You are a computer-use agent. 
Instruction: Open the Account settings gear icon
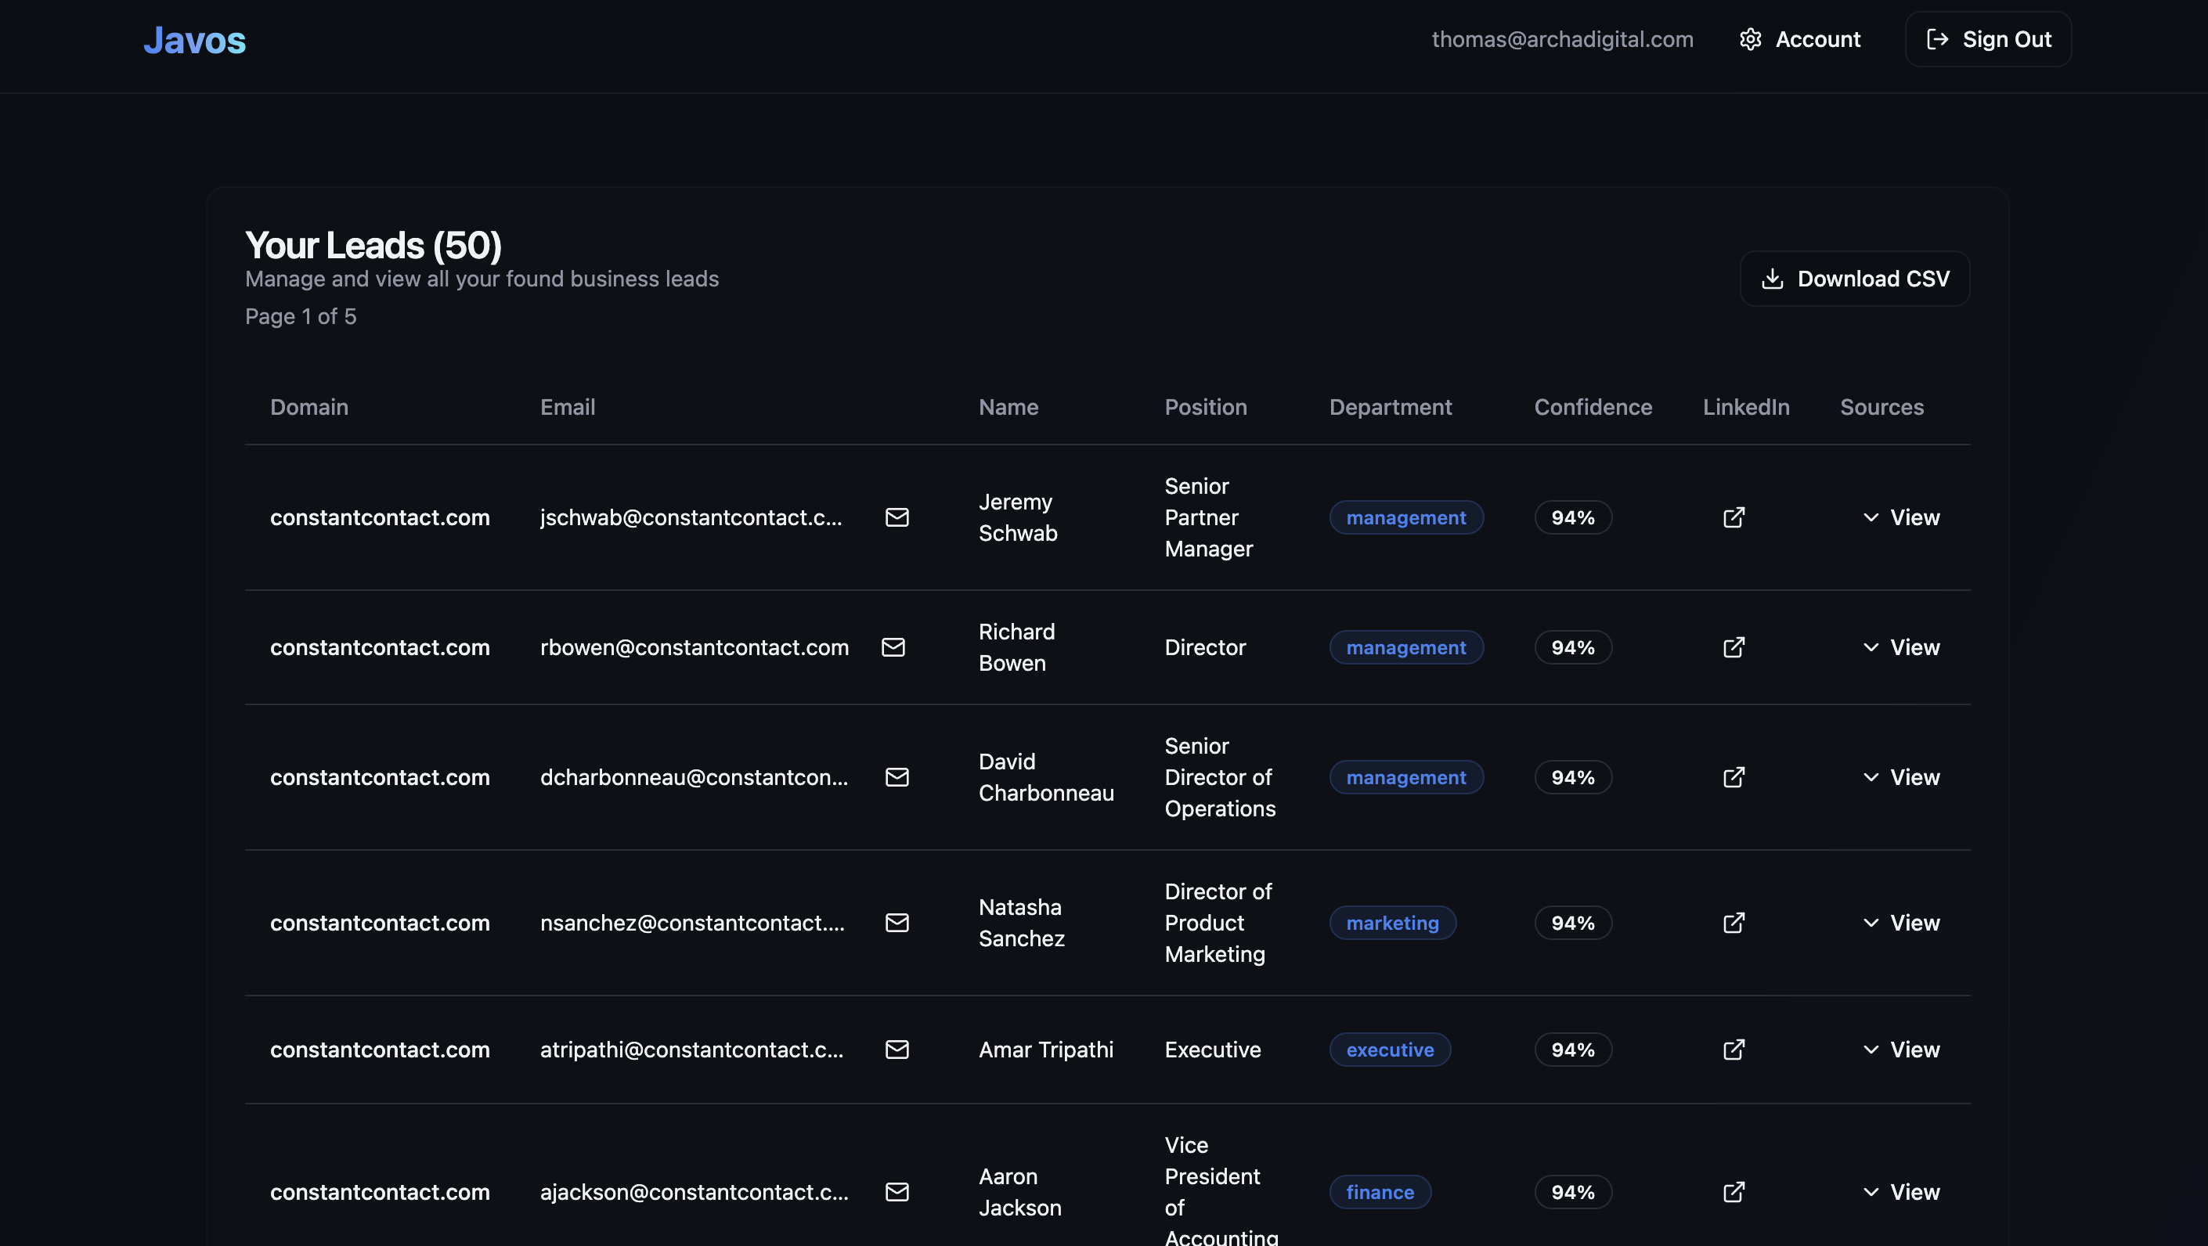point(1752,39)
